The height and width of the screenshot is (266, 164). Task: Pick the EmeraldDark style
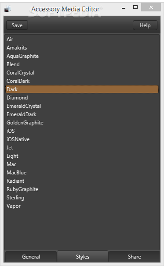(82, 114)
